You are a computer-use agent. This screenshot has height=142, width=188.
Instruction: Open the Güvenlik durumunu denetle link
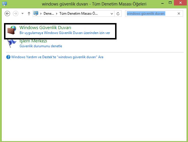41,46
